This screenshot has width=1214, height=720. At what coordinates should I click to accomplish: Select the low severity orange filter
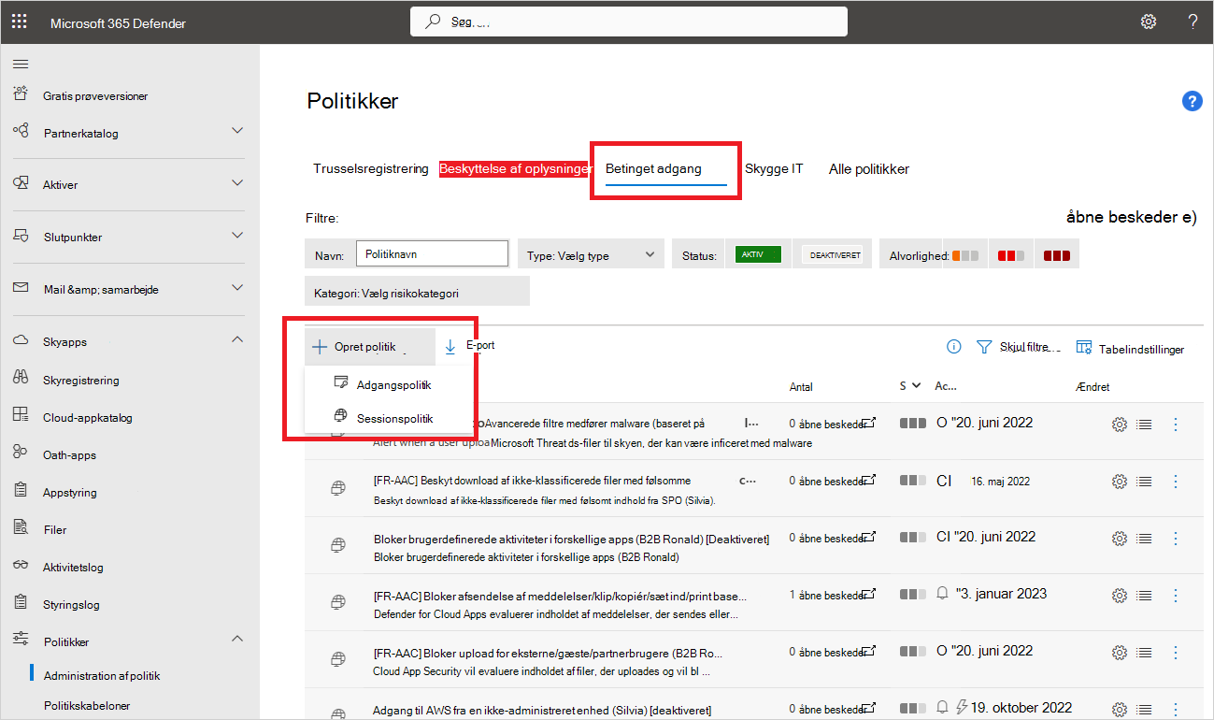965,255
